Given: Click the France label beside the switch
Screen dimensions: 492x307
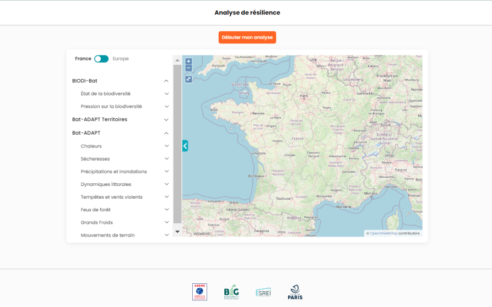Looking at the screenshot, I should pos(83,58).
